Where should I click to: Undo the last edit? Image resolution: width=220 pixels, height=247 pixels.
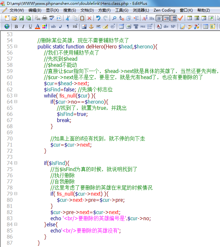click(x=98, y=18)
